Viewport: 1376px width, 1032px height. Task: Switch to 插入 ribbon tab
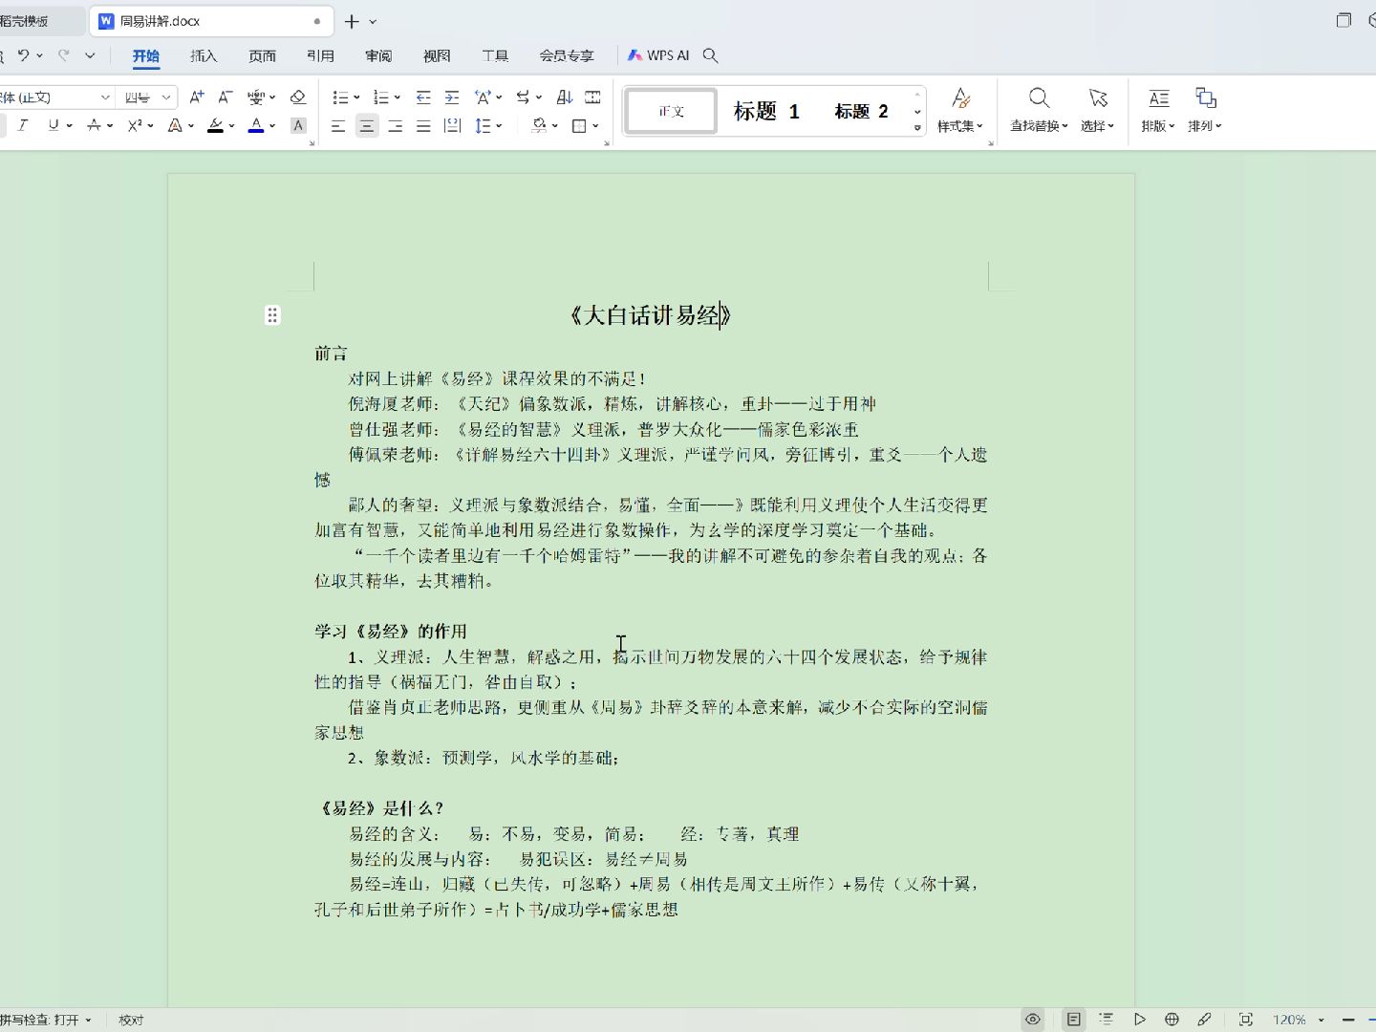click(x=204, y=55)
